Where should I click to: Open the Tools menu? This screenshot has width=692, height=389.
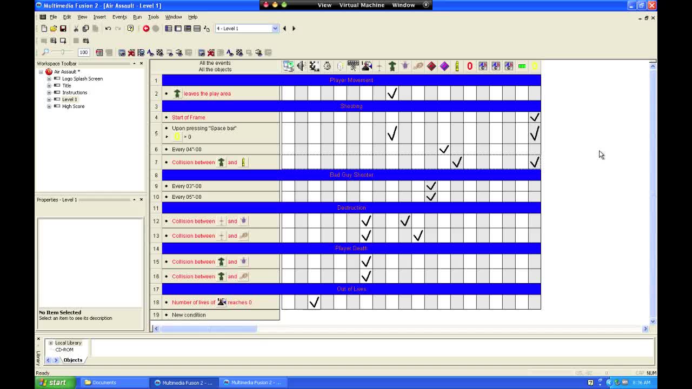154,17
